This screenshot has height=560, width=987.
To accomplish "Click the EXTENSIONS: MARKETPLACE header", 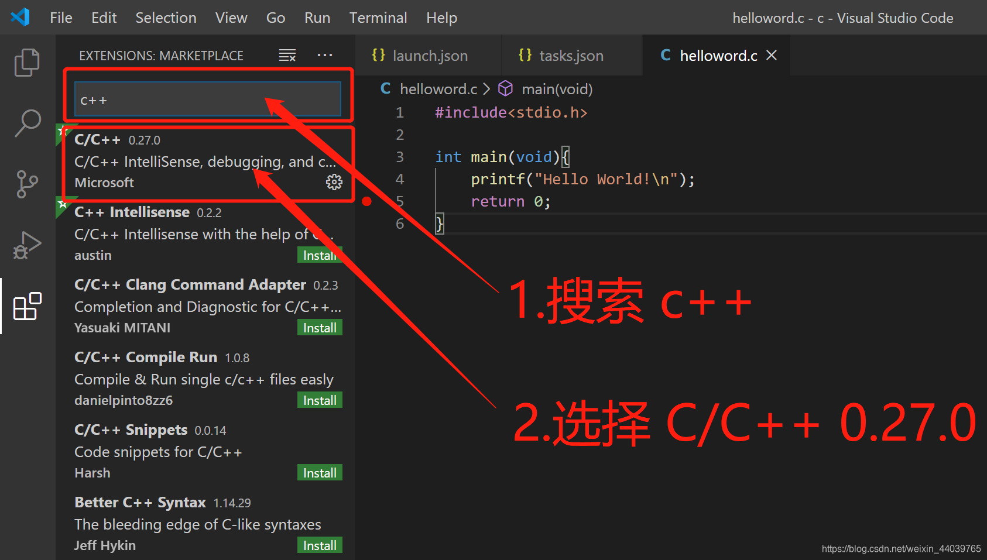I will pyautogui.click(x=161, y=56).
